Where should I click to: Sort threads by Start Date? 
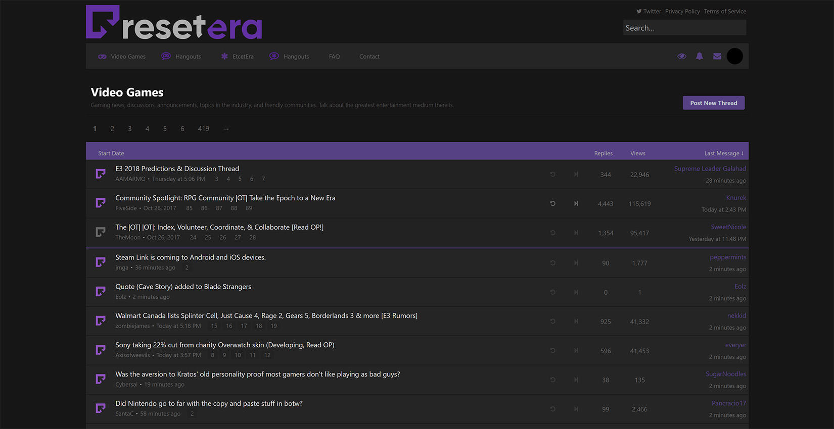coord(111,153)
